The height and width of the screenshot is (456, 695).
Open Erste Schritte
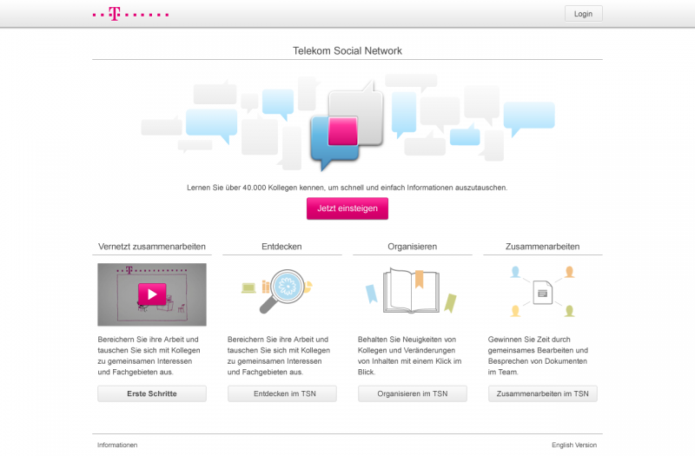pyautogui.click(x=152, y=393)
